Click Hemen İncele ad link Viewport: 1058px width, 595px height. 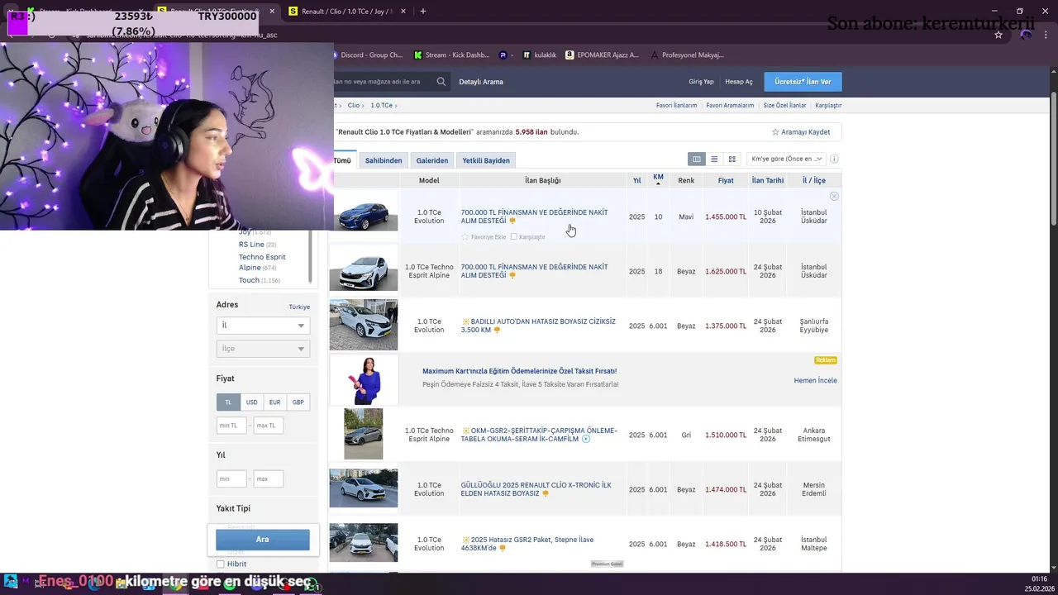[815, 381]
